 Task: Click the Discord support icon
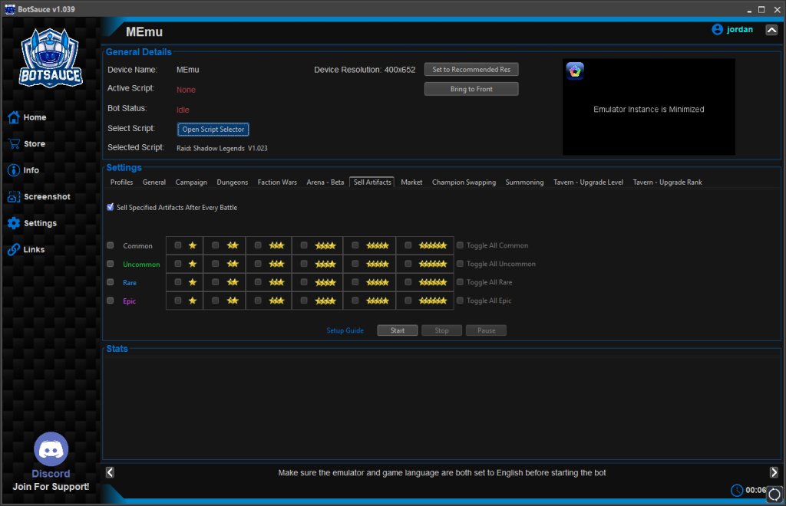50,448
